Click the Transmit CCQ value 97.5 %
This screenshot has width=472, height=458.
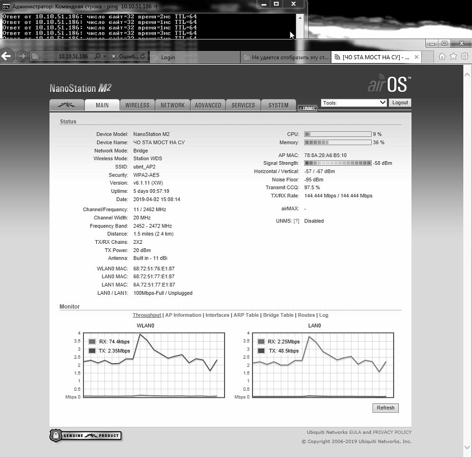coord(312,188)
